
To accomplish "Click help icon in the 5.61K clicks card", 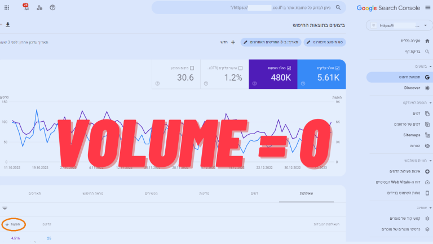I will point(303,83).
